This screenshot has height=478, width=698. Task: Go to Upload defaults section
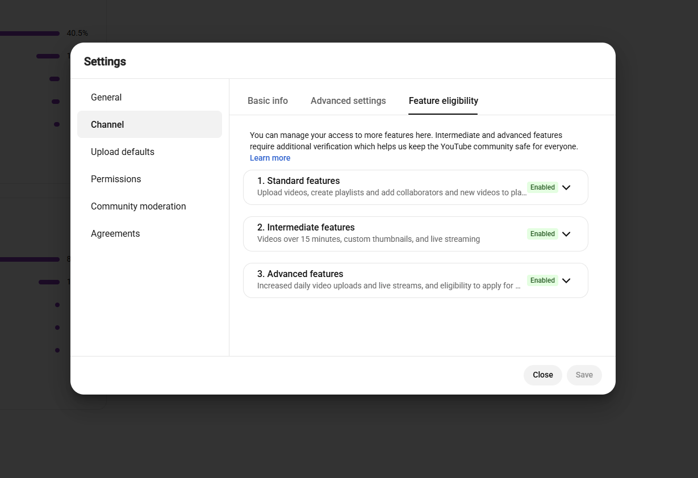149,152
